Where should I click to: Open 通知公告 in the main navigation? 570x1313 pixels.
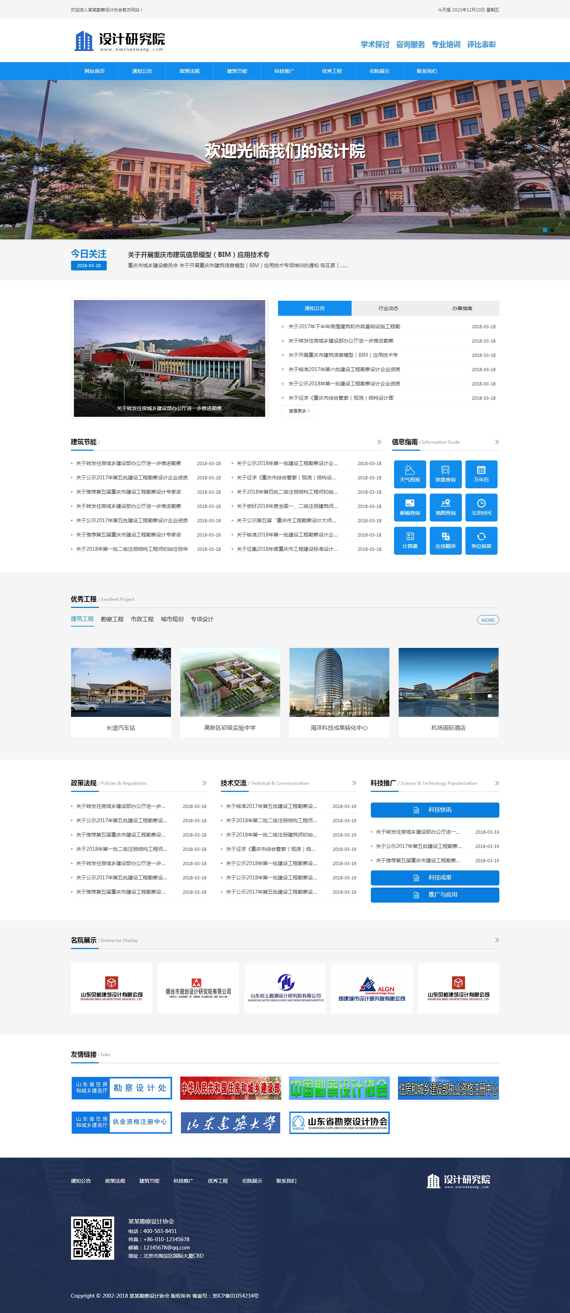142,71
